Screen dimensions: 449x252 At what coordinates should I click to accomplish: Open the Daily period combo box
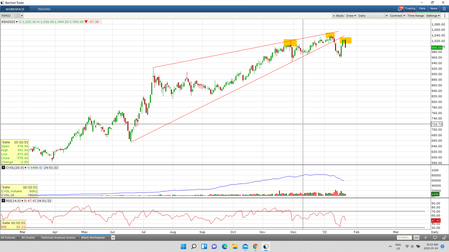click(373, 16)
